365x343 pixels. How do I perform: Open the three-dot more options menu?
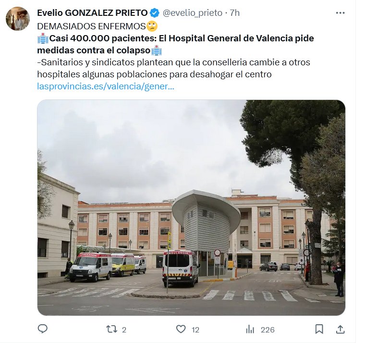pyautogui.click(x=340, y=13)
